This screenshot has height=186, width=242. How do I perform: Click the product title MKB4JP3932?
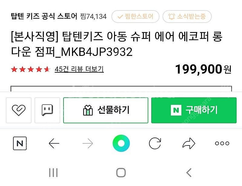[117, 44]
